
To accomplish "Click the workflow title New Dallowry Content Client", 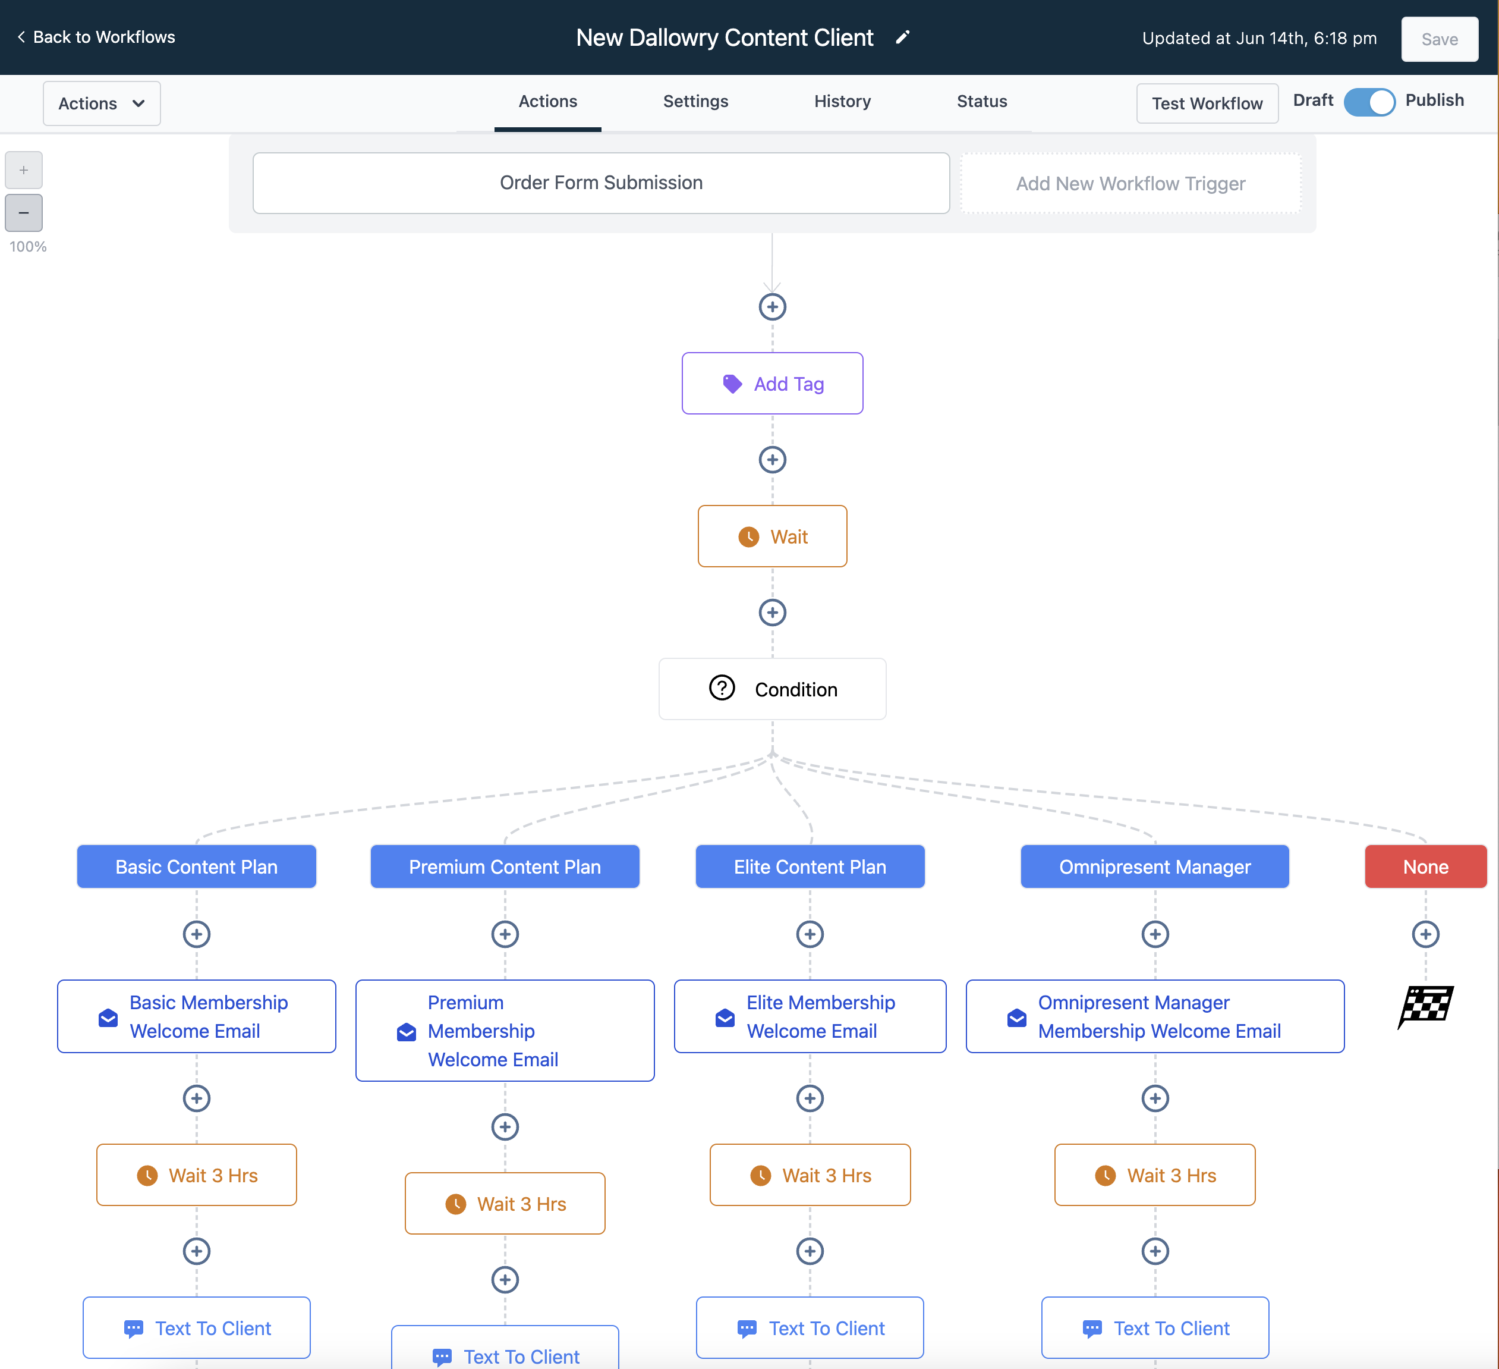I will (x=724, y=37).
